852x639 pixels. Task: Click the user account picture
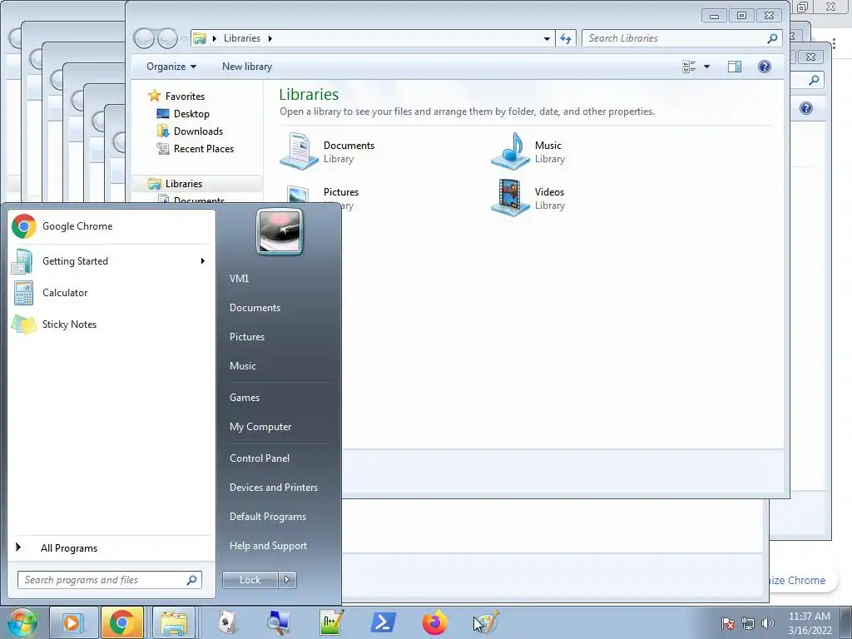click(x=280, y=231)
